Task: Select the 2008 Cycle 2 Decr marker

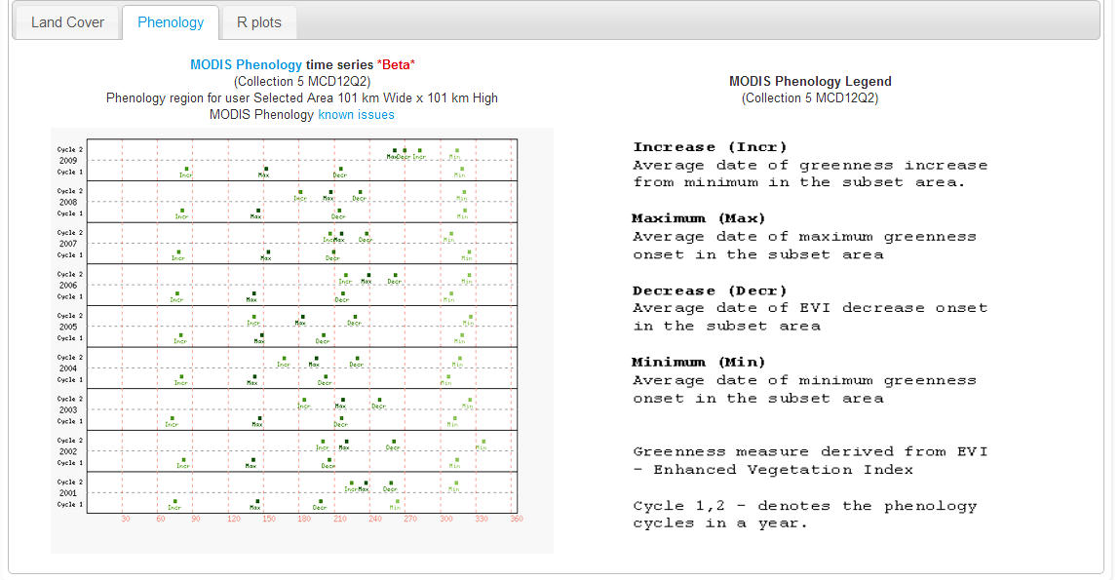Action: coord(360,192)
